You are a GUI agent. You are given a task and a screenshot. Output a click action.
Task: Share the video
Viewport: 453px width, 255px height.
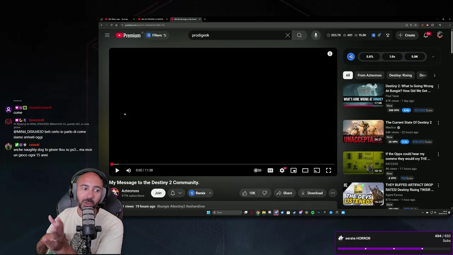284,193
